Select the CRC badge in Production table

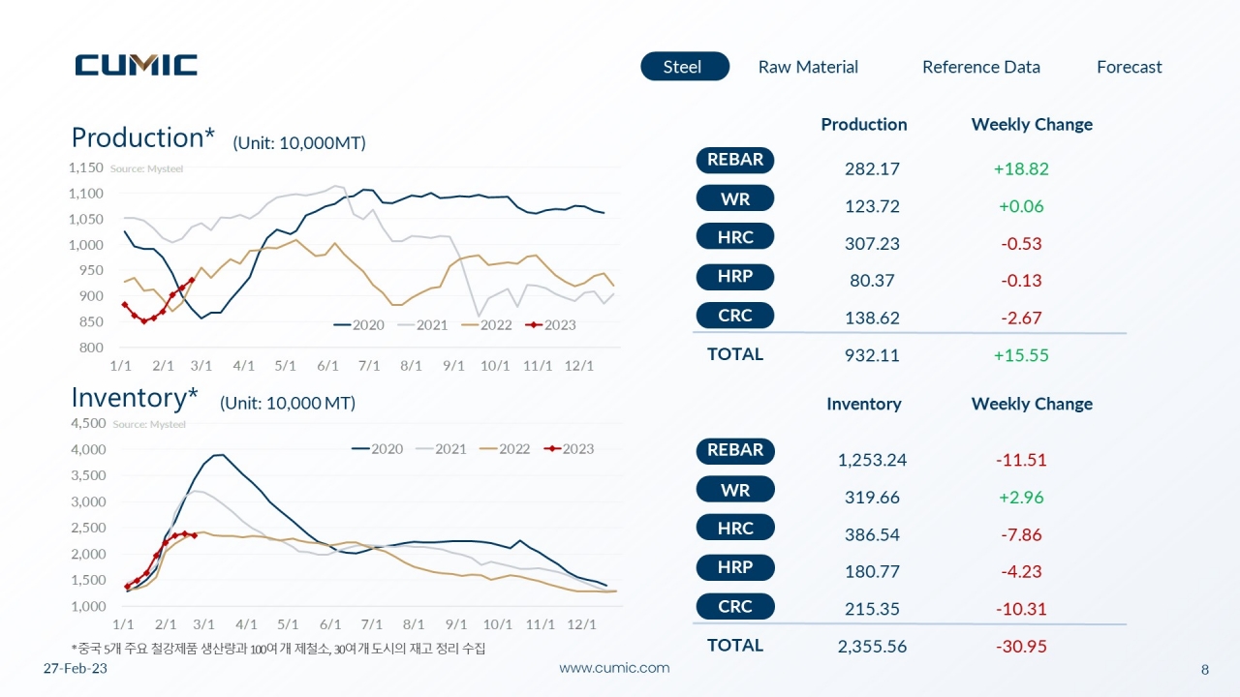tap(735, 316)
